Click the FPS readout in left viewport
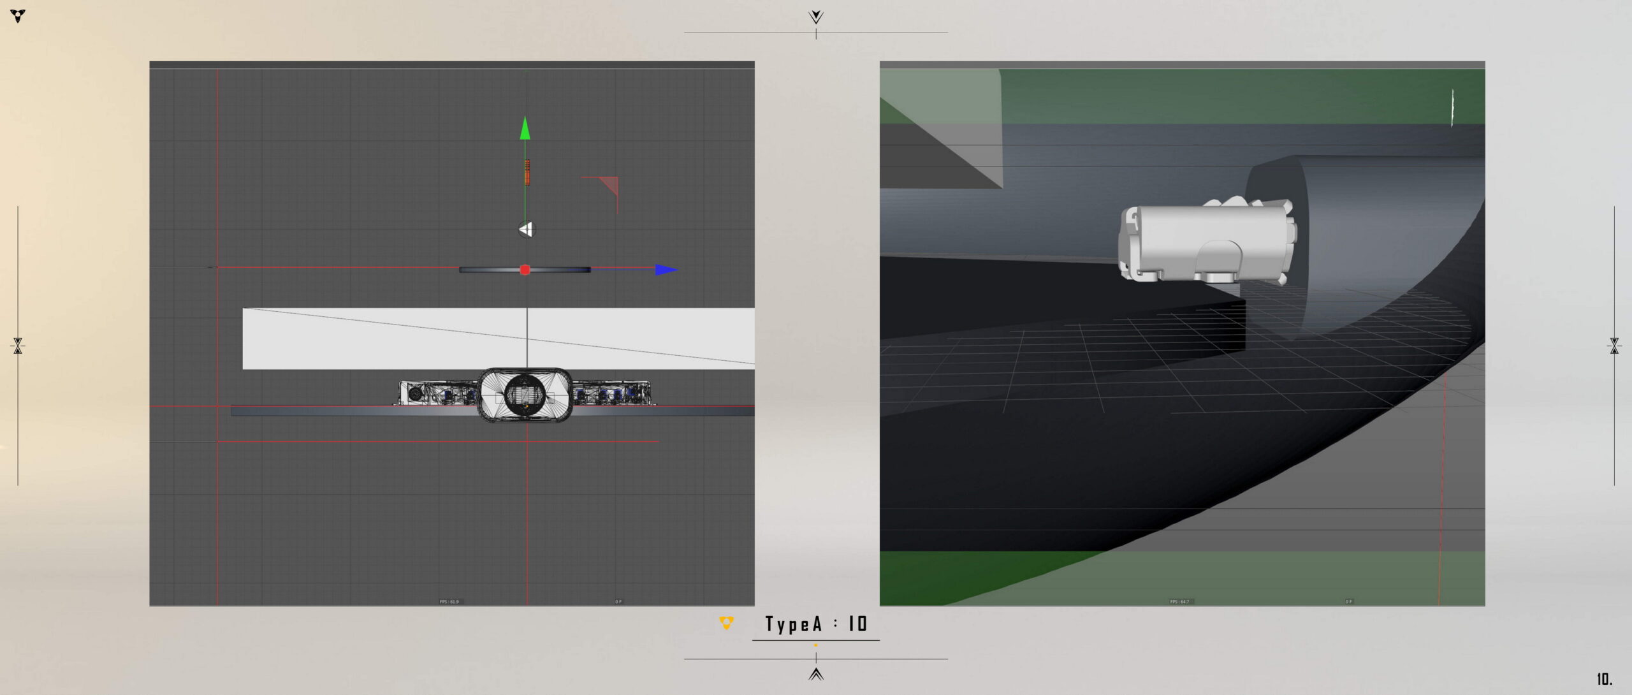The width and height of the screenshot is (1632, 695). point(449,601)
